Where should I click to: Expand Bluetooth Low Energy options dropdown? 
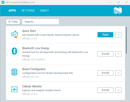118,54
